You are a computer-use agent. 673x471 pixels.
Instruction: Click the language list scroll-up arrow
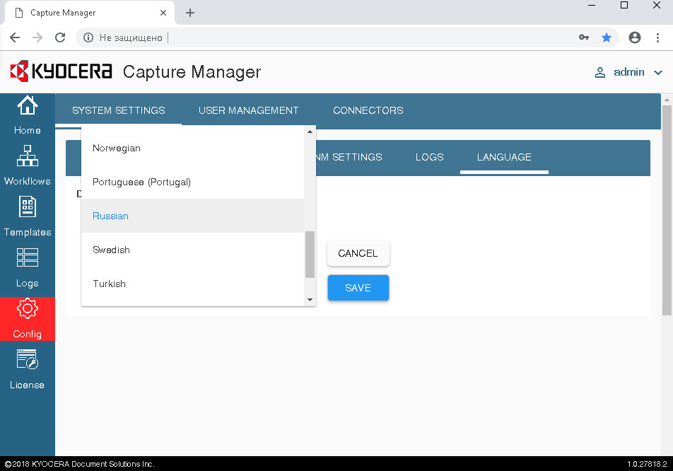[310, 132]
